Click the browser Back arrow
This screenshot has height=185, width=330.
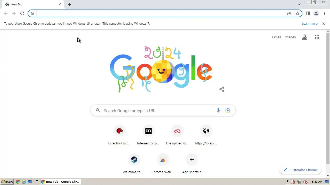pyautogui.click(x=6, y=13)
